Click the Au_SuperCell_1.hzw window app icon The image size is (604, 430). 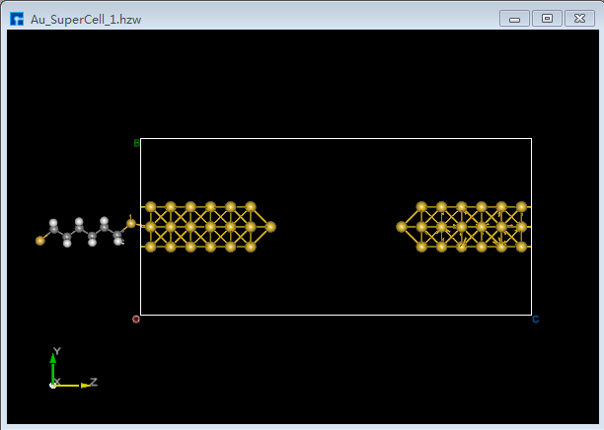[x=17, y=19]
